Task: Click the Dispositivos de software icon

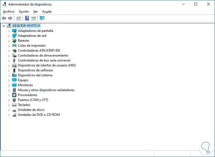Action: pos(14,70)
